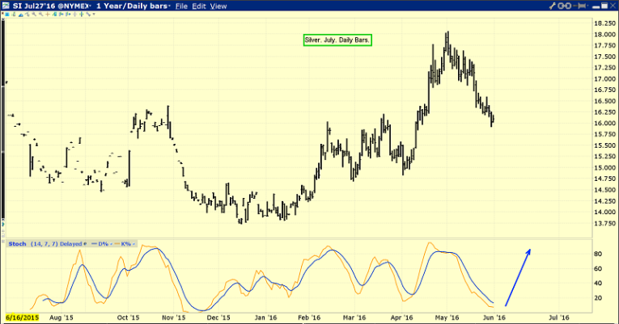Click the 13.750 price axis label
619x324 pixels.
(604, 223)
